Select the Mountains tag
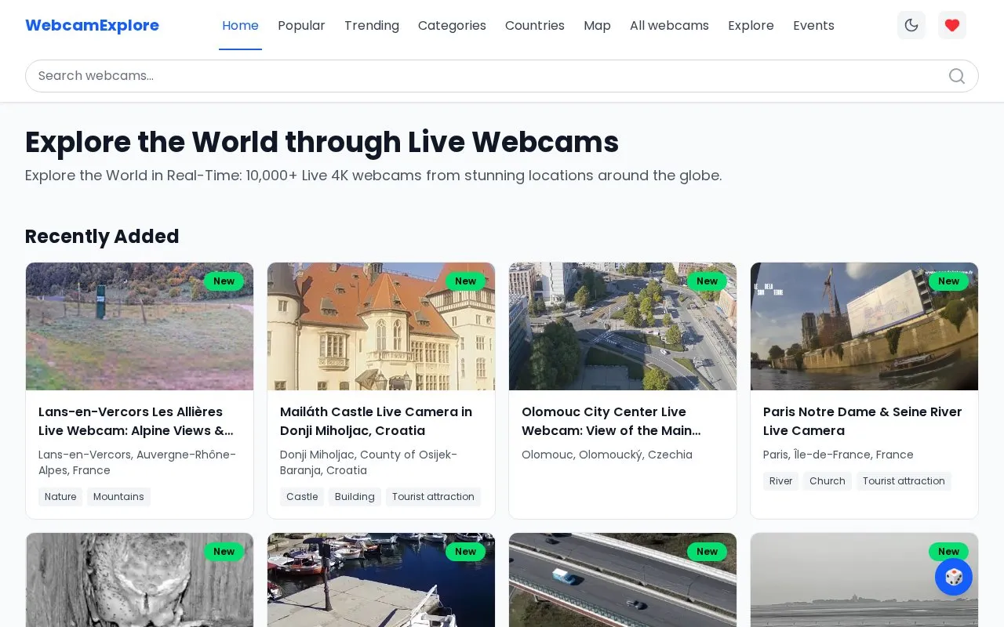This screenshot has height=627, width=1004. (118, 497)
